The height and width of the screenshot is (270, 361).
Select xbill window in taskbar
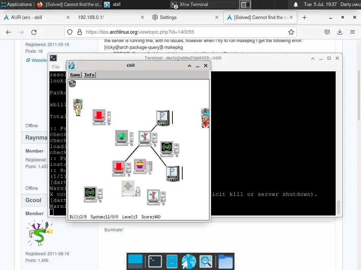pos(136,4)
